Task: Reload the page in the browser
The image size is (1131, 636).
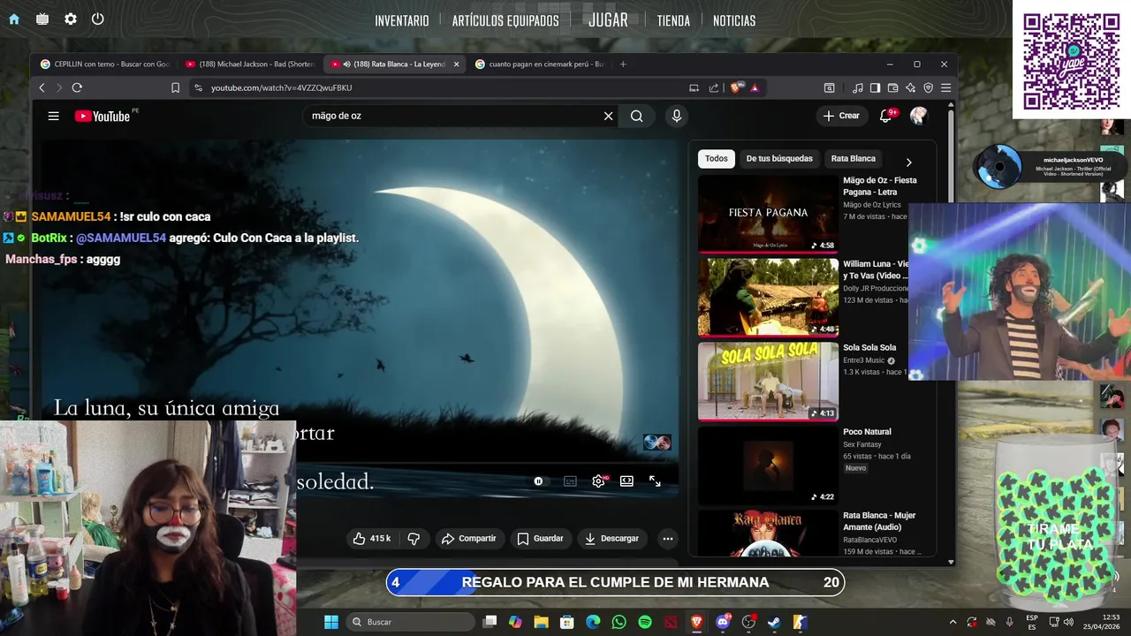Action: click(77, 87)
